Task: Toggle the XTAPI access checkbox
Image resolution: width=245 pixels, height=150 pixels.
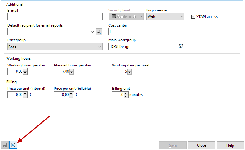Action: pos(194,17)
